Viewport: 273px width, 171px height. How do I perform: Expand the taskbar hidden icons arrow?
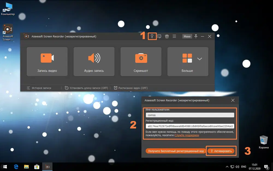point(227,167)
